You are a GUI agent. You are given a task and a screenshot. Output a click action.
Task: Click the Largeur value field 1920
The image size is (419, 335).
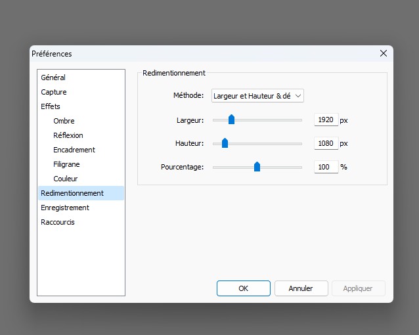pos(326,120)
